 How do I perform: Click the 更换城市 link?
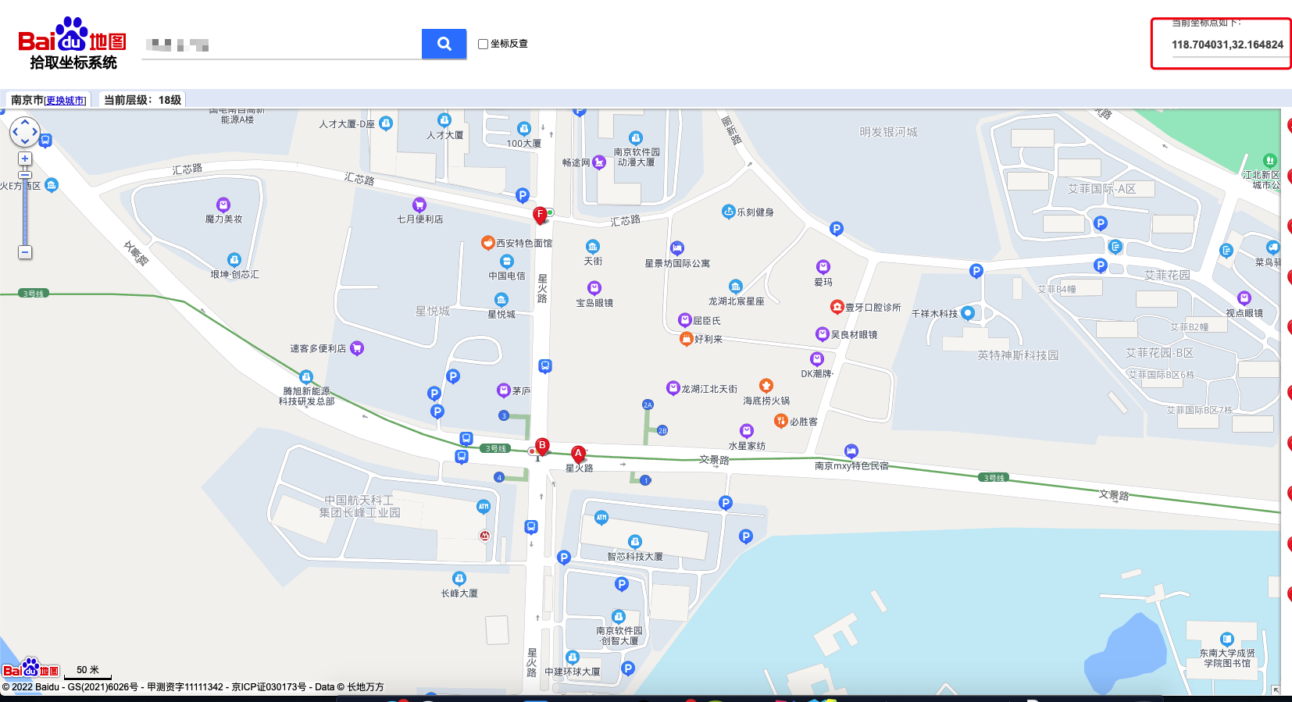point(66,101)
